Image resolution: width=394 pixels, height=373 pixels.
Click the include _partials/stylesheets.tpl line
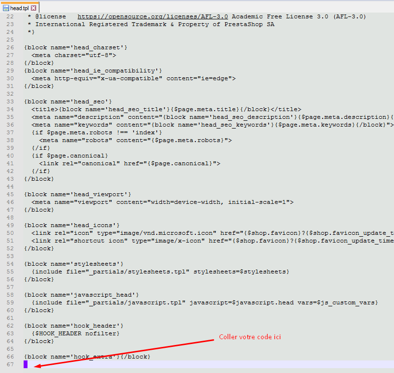coord(161,272)
